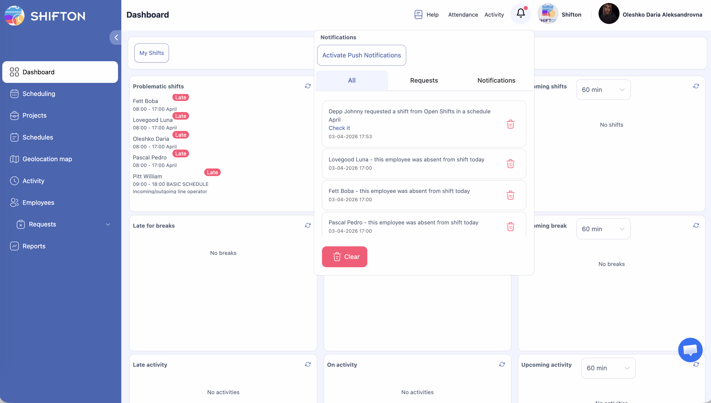Switch to the Notifications tab in the panel

coord(496,81)
